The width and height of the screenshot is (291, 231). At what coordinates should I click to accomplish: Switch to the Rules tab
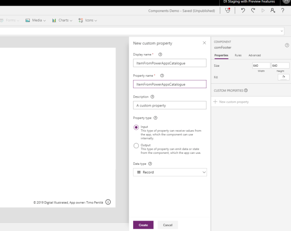238,55
